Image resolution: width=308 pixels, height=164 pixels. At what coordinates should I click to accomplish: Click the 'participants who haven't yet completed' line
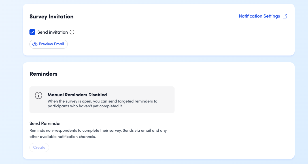coord(85,107)
